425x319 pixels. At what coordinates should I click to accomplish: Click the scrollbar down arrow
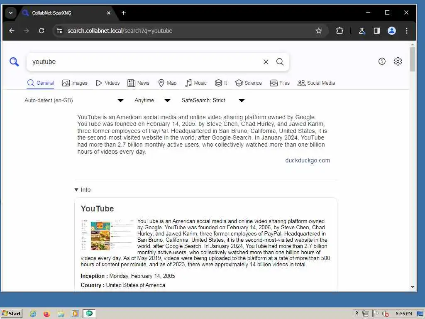tap(413, 287)
